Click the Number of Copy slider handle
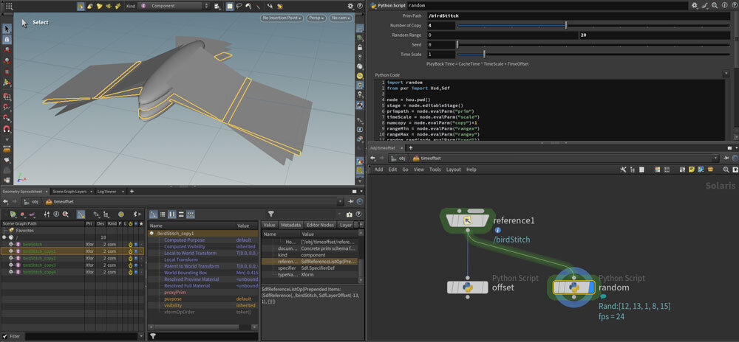 [x=566, y=25]
